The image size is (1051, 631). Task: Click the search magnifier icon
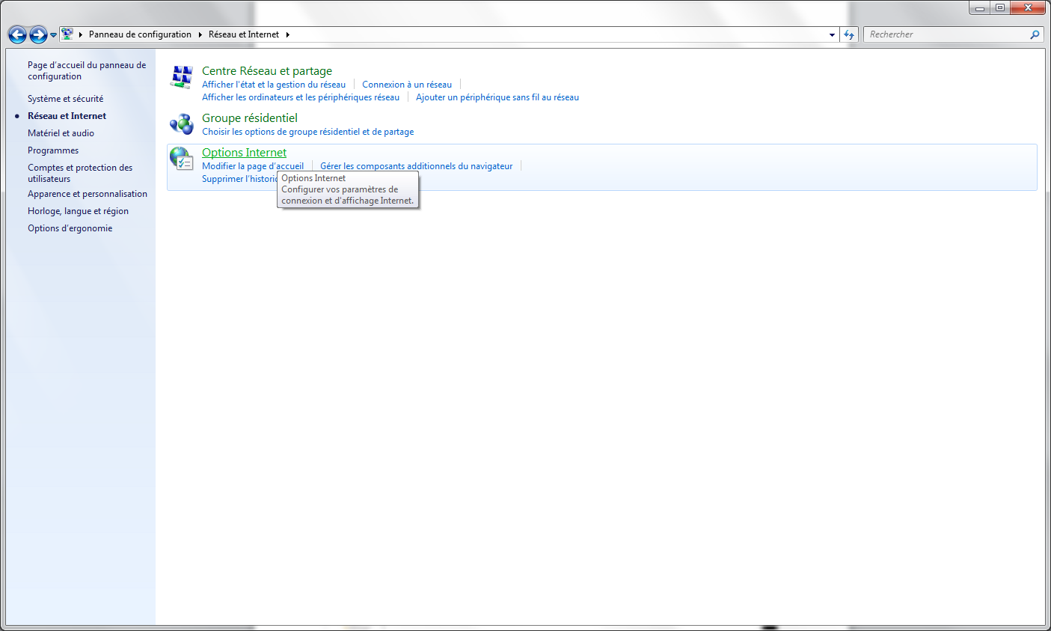point(1035,34)
